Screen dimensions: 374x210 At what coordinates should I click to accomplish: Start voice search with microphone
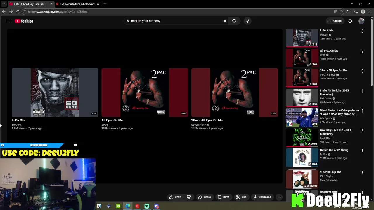(x=247, y=21)
